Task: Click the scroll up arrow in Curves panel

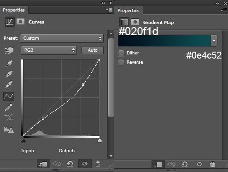Action: tap(111, 34)
